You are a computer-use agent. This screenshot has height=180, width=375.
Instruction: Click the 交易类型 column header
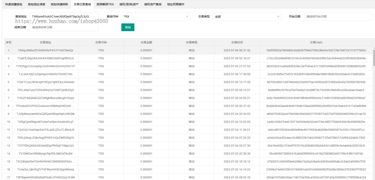pos(192,42)
